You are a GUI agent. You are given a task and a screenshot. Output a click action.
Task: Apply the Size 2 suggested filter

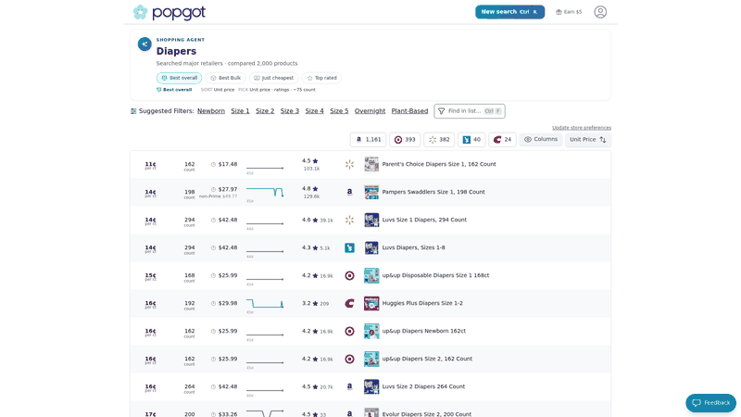point(265,111)
